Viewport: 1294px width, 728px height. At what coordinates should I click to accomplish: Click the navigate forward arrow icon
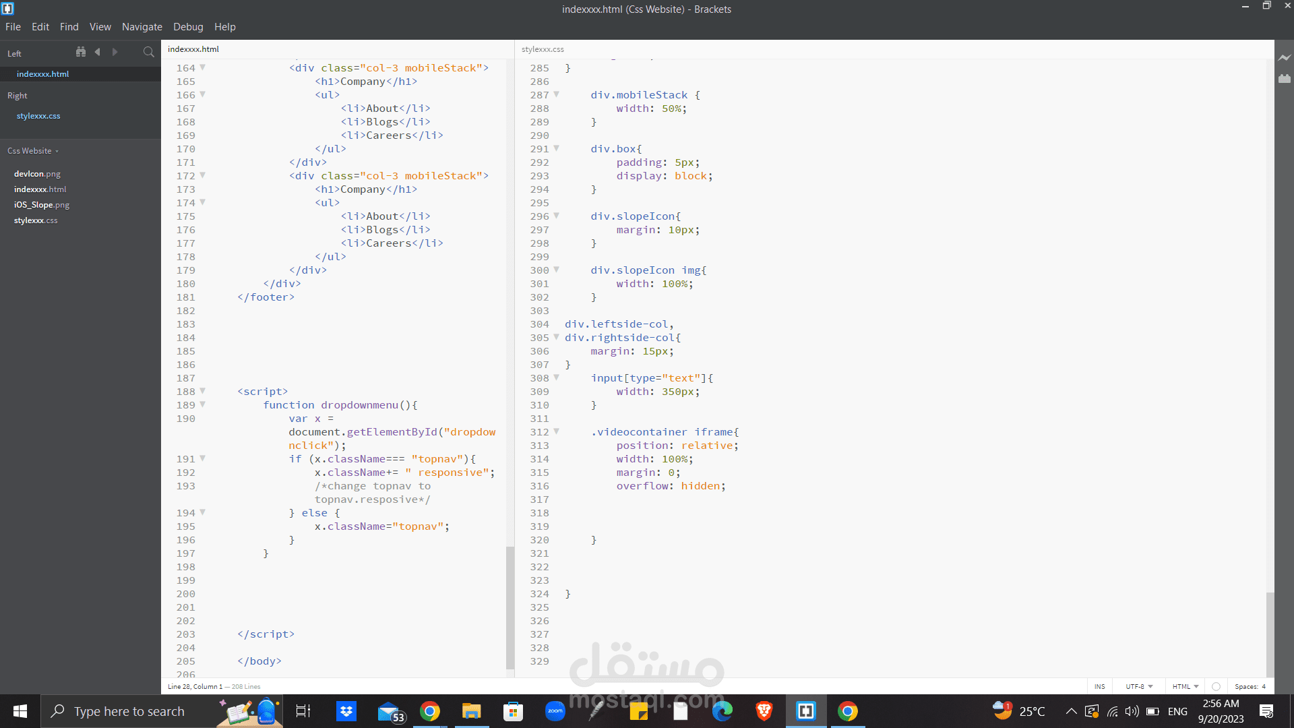click(x=115, y=52)
